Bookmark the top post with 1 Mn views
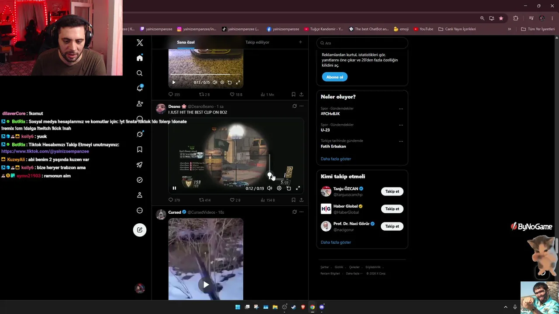 tap(293, 94)
